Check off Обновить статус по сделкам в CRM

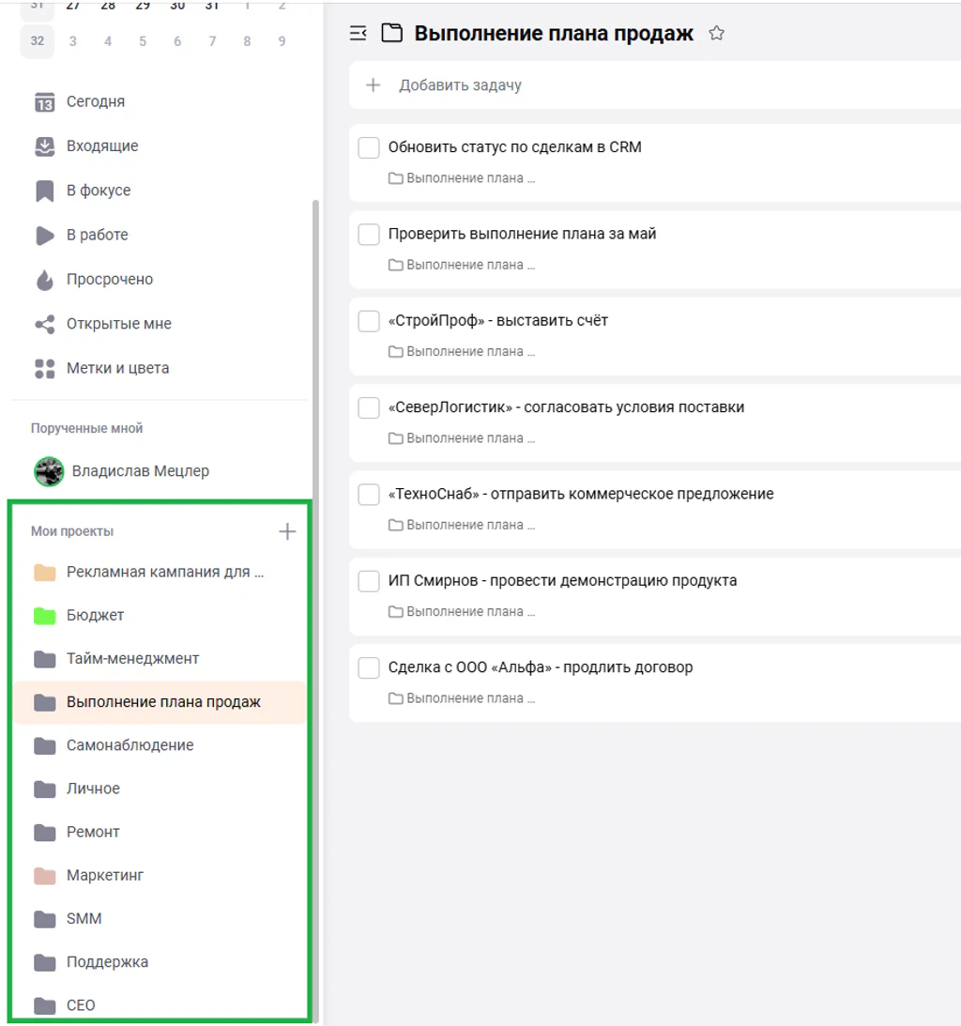[369, 148]
